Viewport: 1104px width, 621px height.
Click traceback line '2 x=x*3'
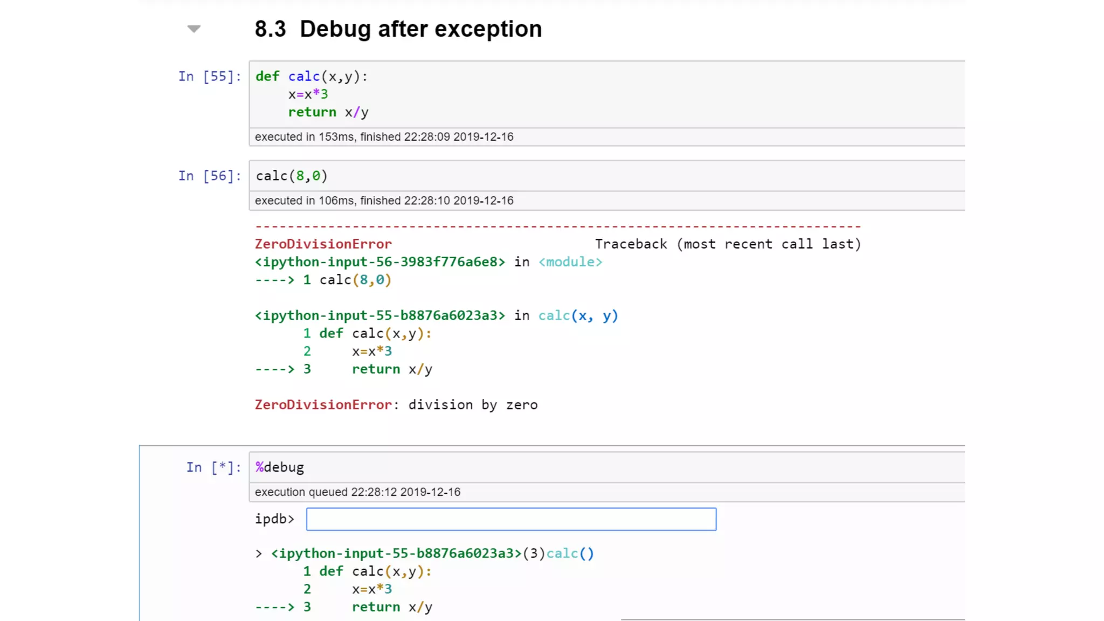[347, 351]
